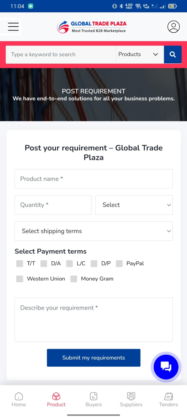The height and width of the screenshot is (417, 187).
Task: Tap the user profile icon
Action: (174, 27)
